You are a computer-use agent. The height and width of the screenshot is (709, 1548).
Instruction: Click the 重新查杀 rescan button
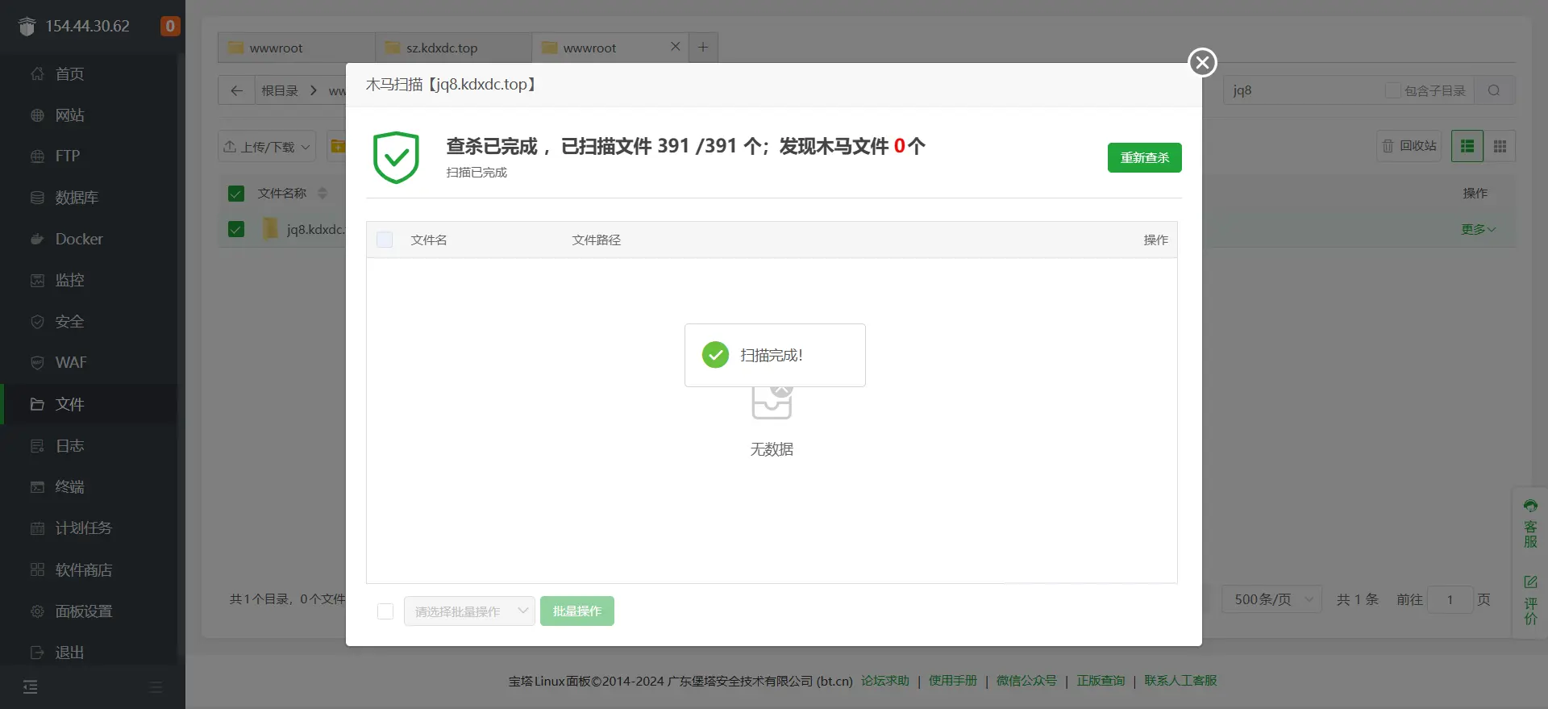[1144, 157]
